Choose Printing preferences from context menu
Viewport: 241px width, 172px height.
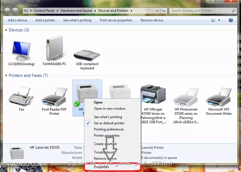tap(113, 129)
